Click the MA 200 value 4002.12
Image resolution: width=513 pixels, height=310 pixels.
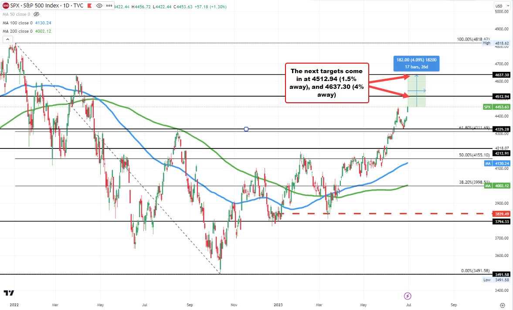44,31
